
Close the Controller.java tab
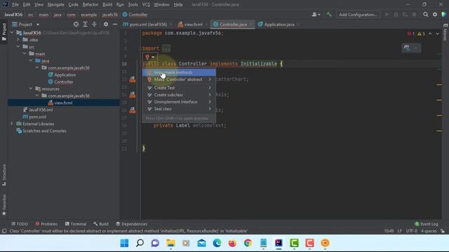click(251, 24)
